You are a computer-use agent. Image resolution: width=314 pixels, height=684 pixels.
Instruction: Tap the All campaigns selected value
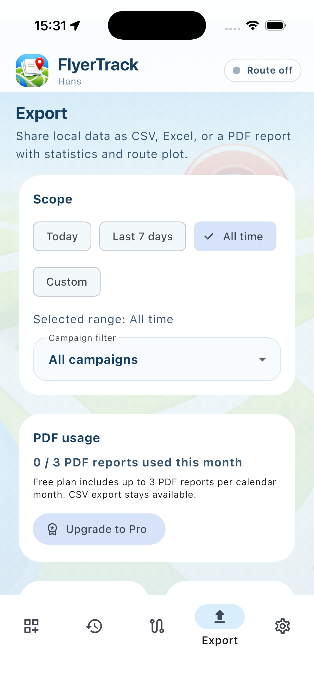coord(93,360)
